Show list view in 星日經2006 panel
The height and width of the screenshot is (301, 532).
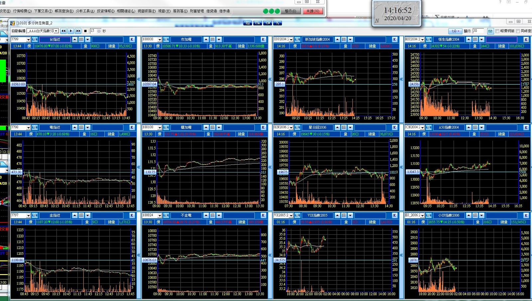344,128
